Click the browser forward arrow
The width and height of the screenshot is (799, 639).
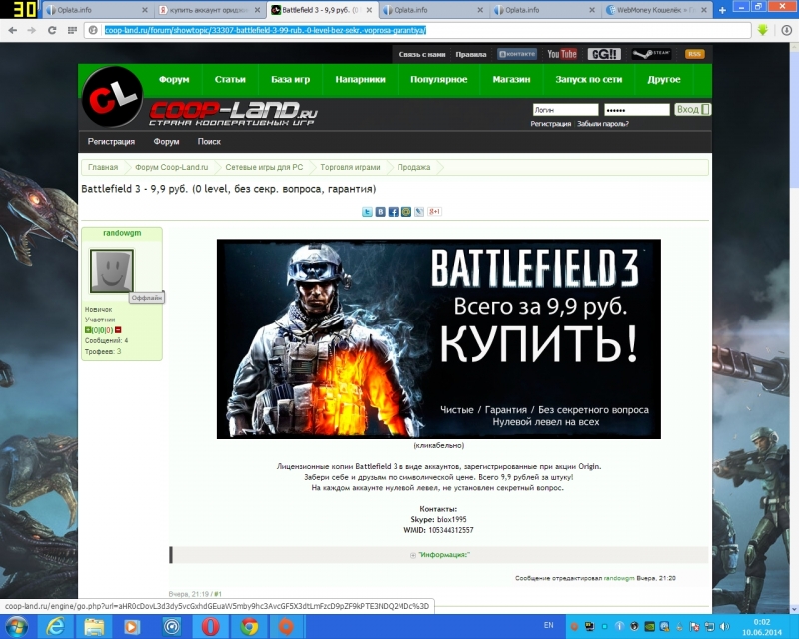tap(32, 31)
